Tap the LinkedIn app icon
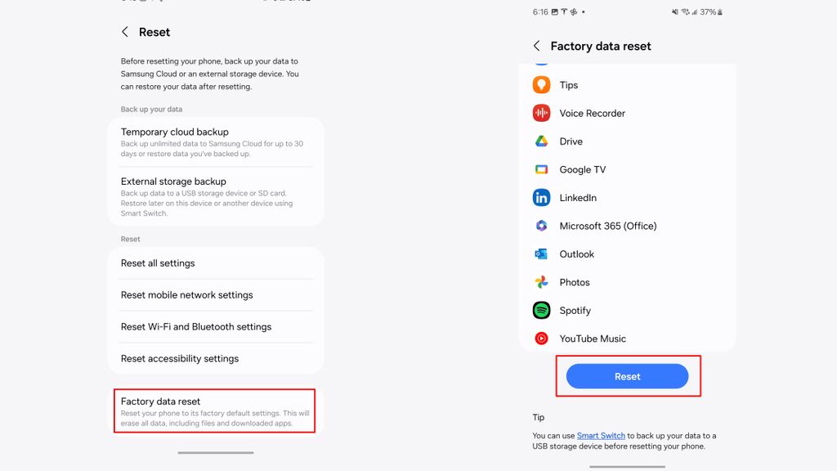 pos(541,197)
